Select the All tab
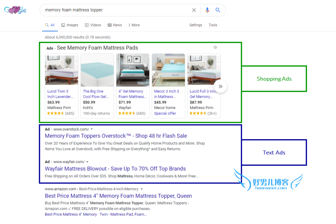 pyautogui.click(x=50, y=25)
